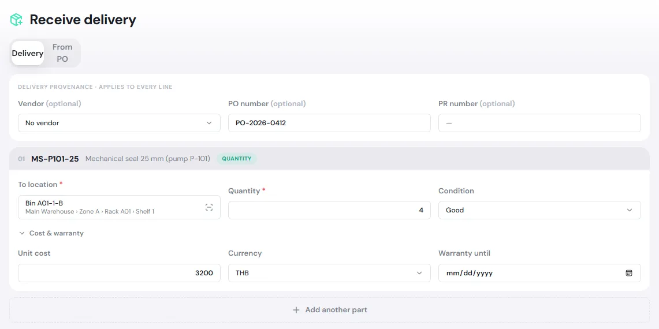Click Add another part button
The image size is (659, 329).
(329, 310)
